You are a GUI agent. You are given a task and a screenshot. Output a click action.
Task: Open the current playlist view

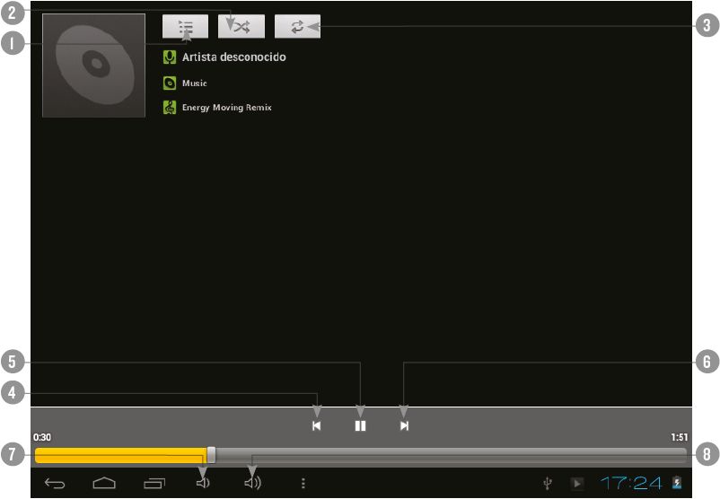[x=185, y=26]
